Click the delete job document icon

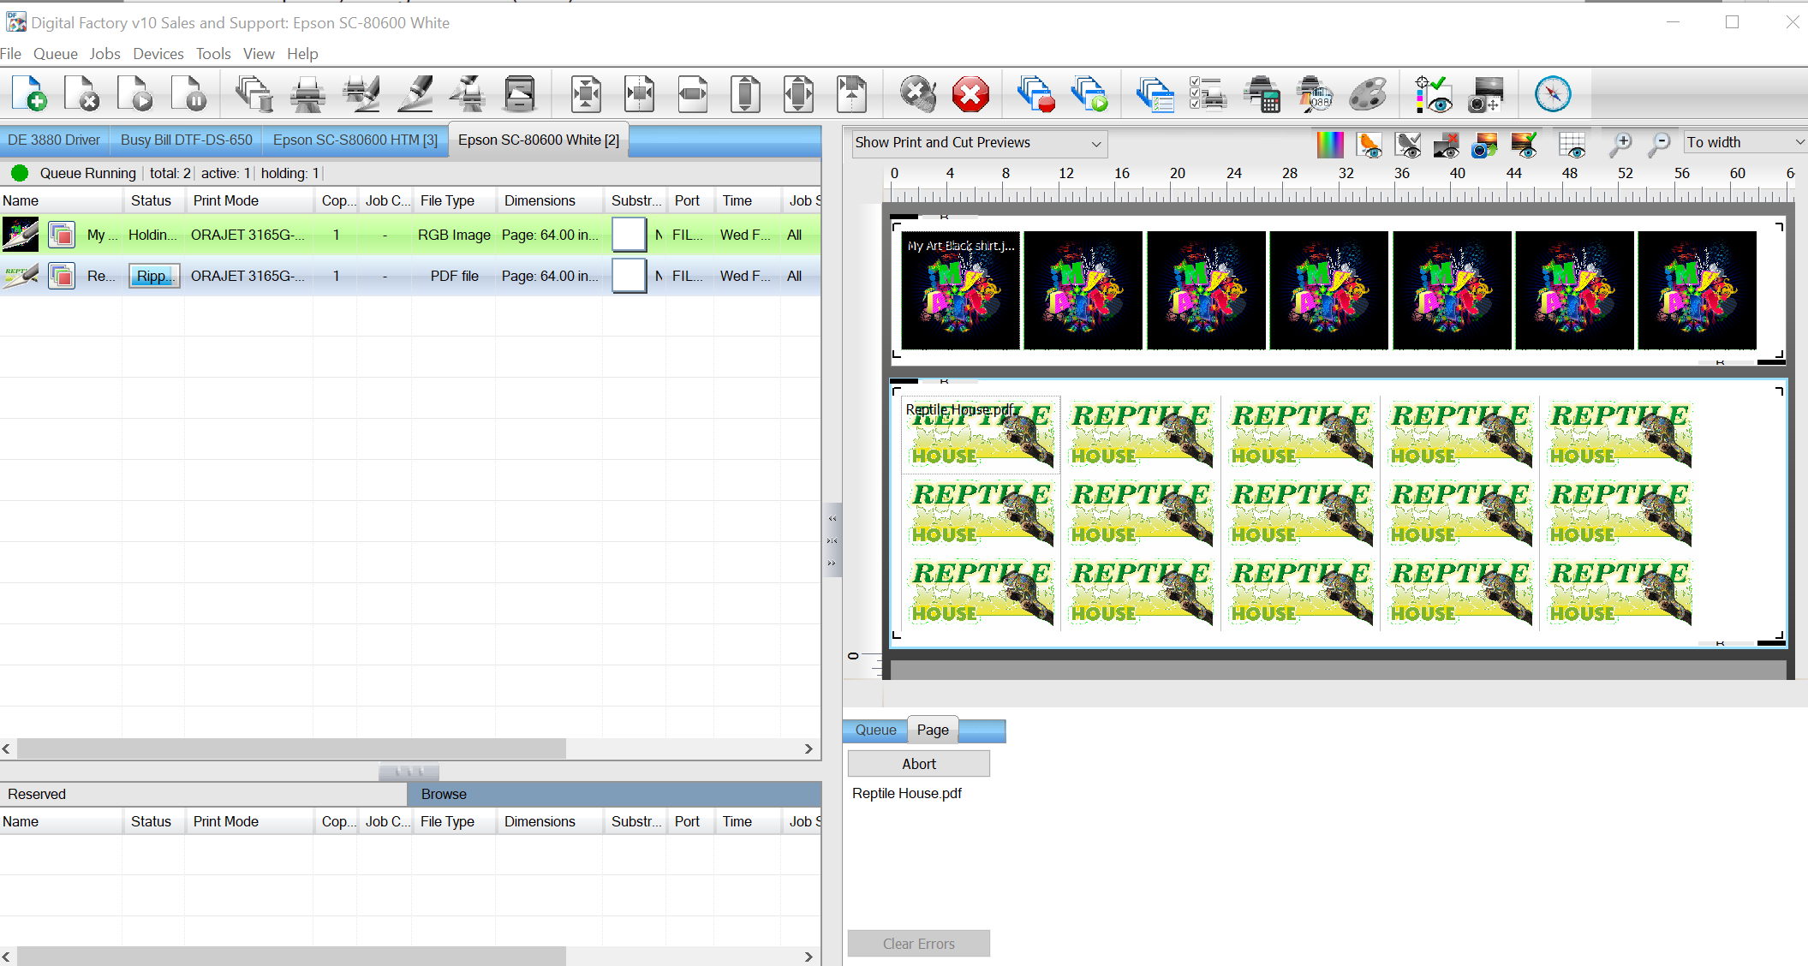83,93
